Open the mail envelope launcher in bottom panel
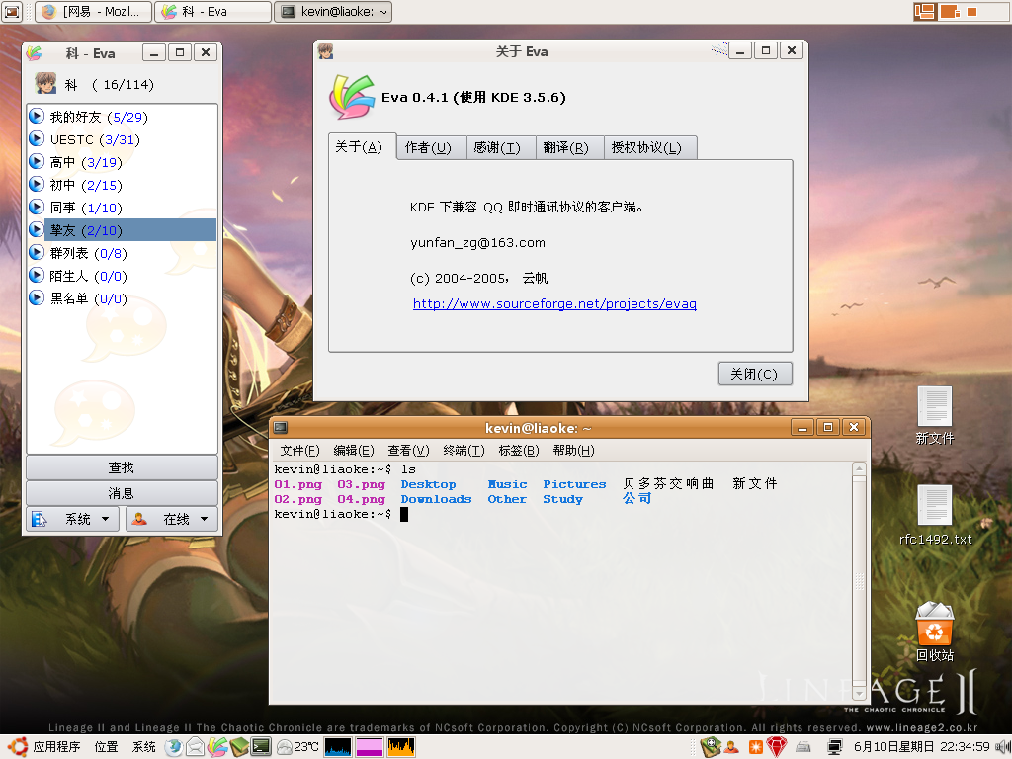The width and height of the screenshot is (1012, 759). click(x=195, y=747)
